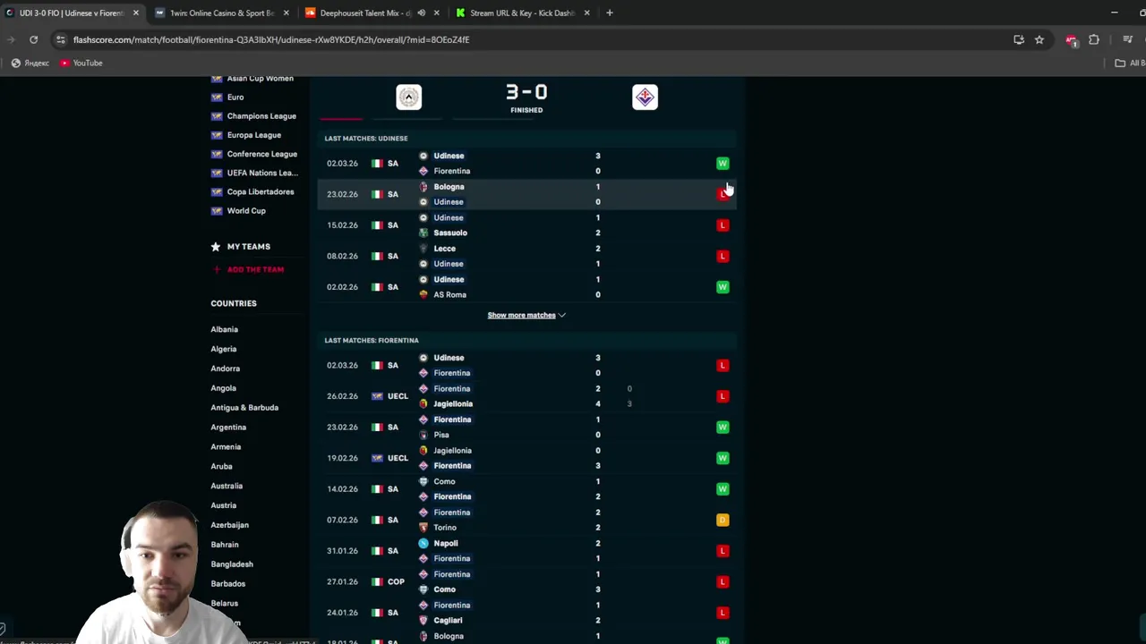Close the 1win Online Casino tab
Viewport: 1146px width, 644px height.
[x=286, y=13]
